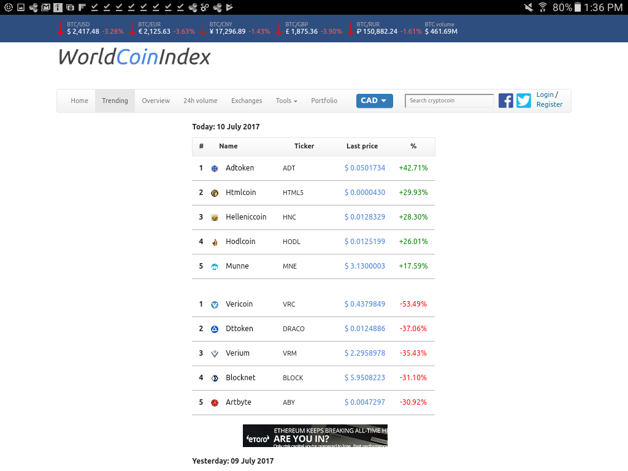The height and width of the screenshot is (471, 628).
Task: Click the Ticker column header
Action: pos(304,146)
